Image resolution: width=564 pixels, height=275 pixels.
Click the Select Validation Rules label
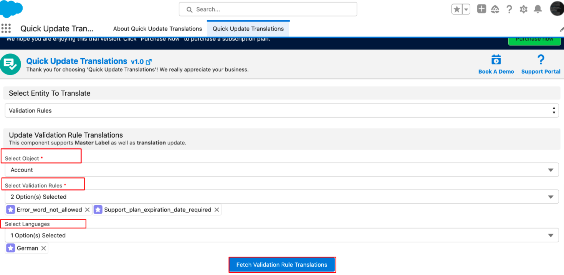click(33, 186)
